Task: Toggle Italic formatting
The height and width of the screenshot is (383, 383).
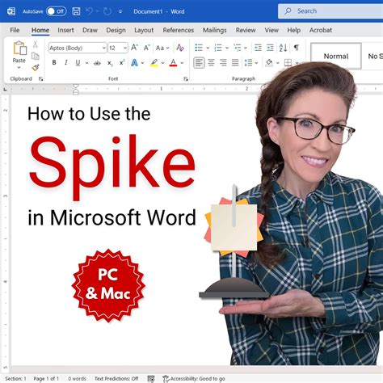Action: [x=66, y=63]
